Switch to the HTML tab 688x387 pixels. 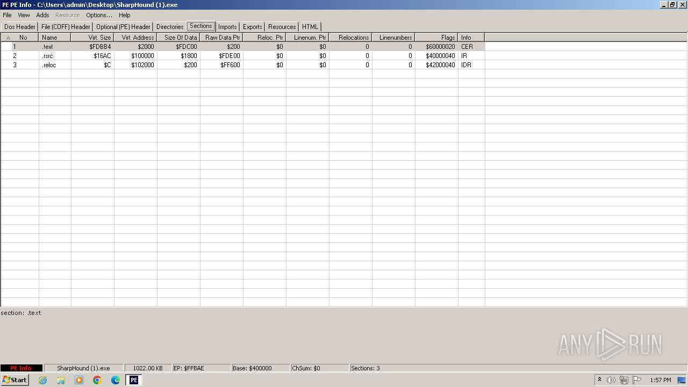click(310, 27)
